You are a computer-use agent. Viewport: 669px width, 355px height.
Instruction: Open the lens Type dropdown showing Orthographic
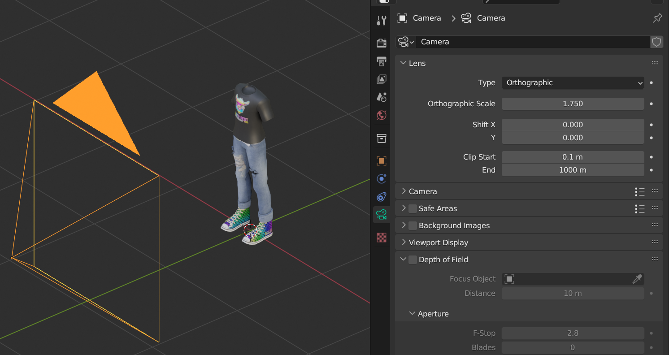point(573,83)
